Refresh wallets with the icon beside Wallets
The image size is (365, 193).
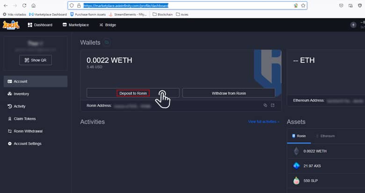coord(107,43)
